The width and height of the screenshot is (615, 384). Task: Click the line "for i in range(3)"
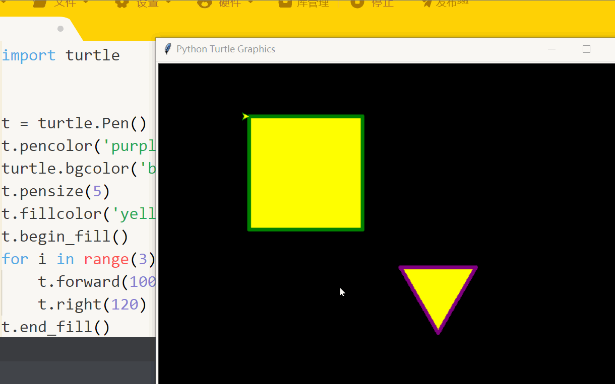79,259
